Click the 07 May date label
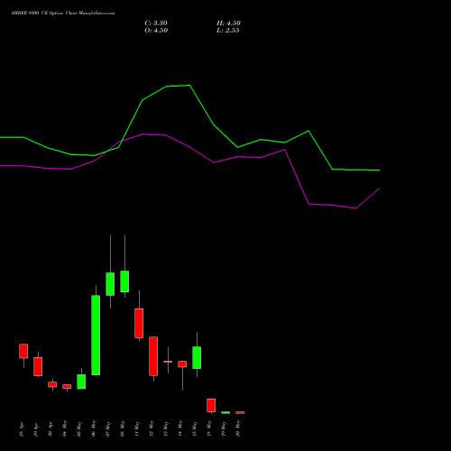The width and height of the screenshot is (451, 451). (108, 428)
